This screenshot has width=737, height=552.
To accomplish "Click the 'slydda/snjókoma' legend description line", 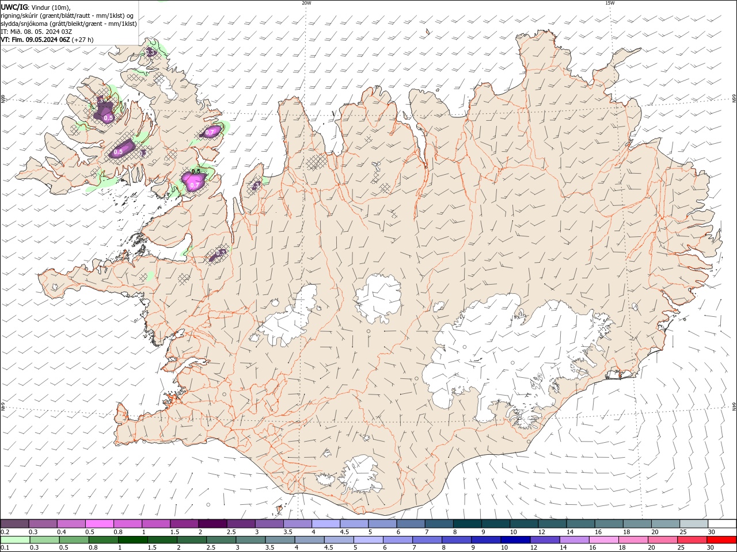I will (x=69, y=24).
